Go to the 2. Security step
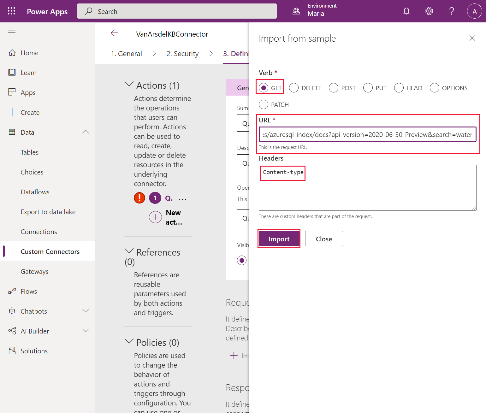Image resolution: width=486 pixels, height=413 pixels. click(182, 54)
